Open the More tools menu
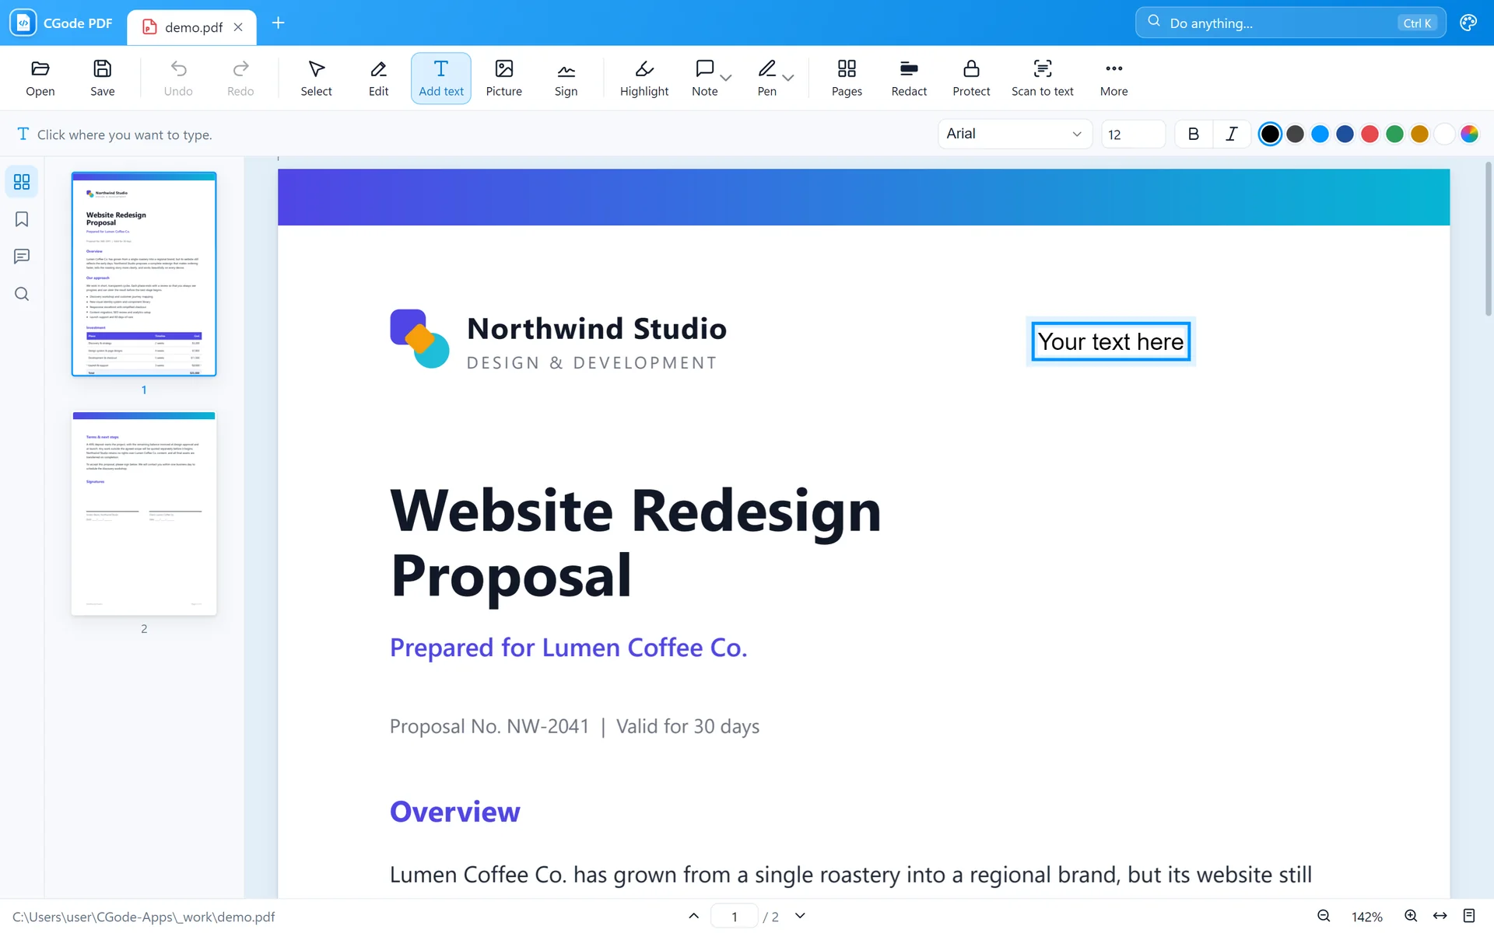Viewport: 1494px width, 933px height. [x=1113, y=78]
